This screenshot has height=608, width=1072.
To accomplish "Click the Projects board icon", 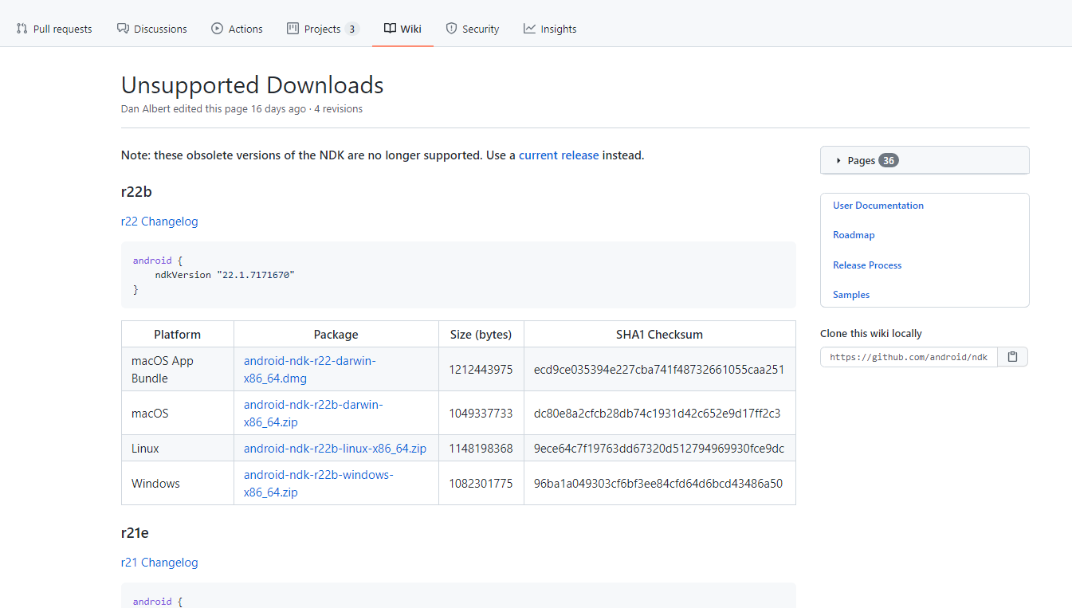I will tap(293, 29).
